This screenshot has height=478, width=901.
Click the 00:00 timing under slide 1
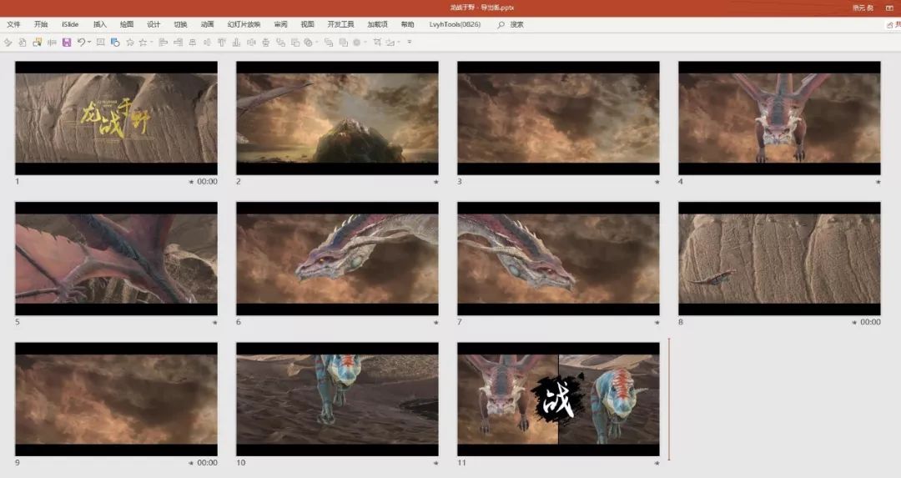[x=208, y=182]
